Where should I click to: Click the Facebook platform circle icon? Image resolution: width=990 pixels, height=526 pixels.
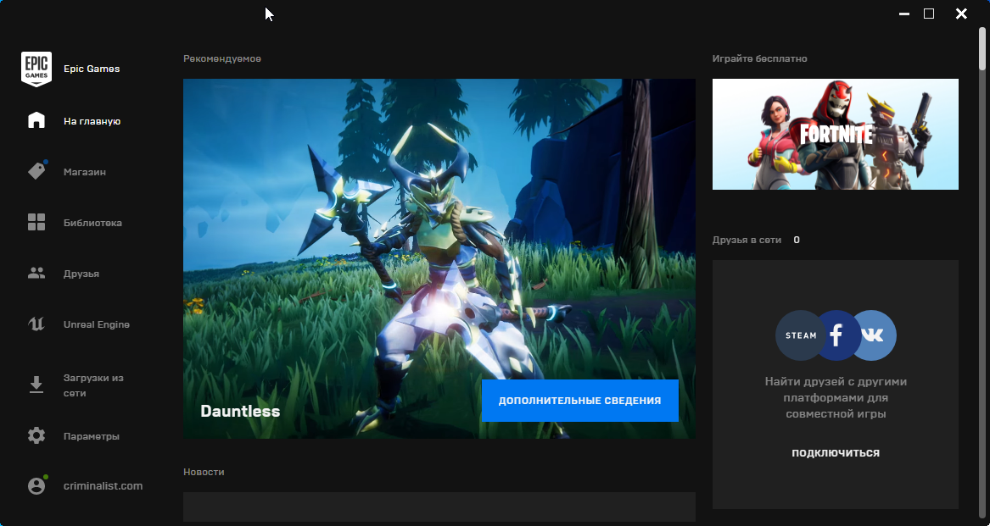point(836,335)
